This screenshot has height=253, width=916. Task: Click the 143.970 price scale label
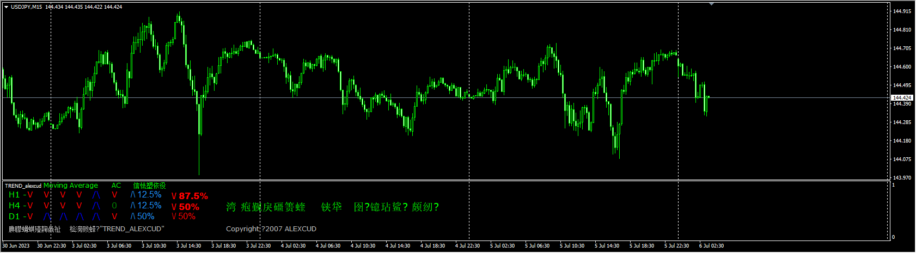click(902, 178)
